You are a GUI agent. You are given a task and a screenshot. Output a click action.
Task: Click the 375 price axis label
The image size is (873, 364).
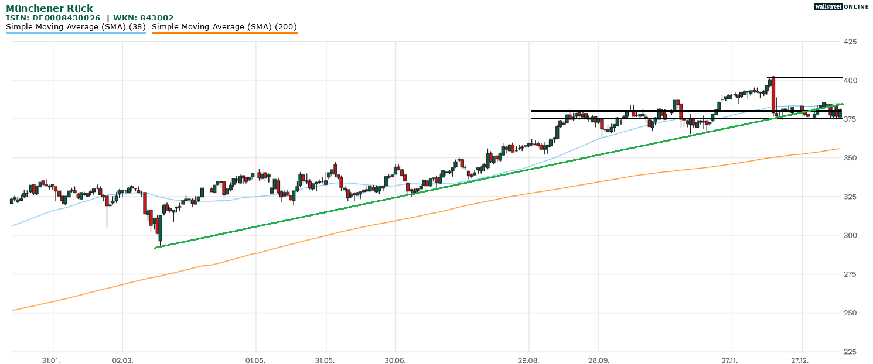(850, 119)
